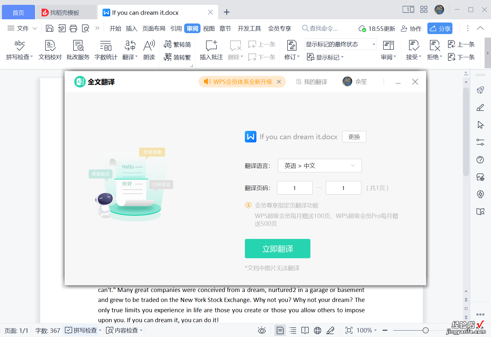Open the 字数统计 word count tool
Screen dimensions: 491x337
[106, 50]
